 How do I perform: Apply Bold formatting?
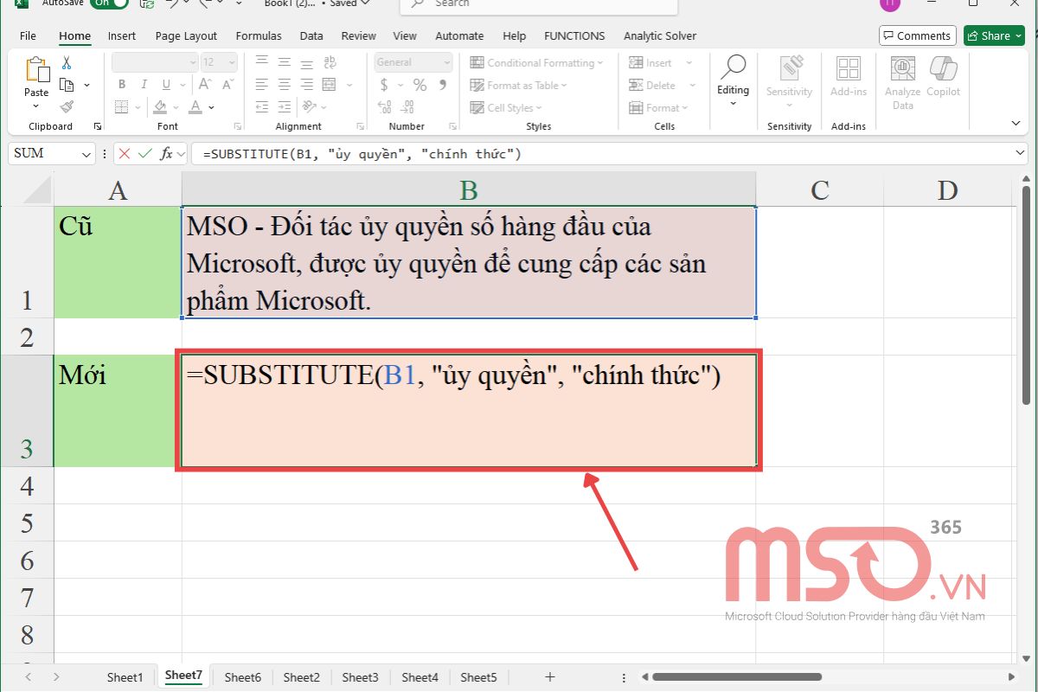[122, 85]
